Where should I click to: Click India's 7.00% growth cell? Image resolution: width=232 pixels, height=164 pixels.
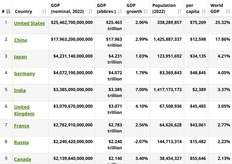141,89
